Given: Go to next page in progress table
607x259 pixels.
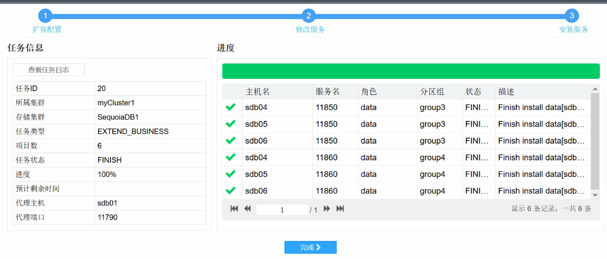Looking at the screenshot, I should pyautogui.click(x=327, y=209).
